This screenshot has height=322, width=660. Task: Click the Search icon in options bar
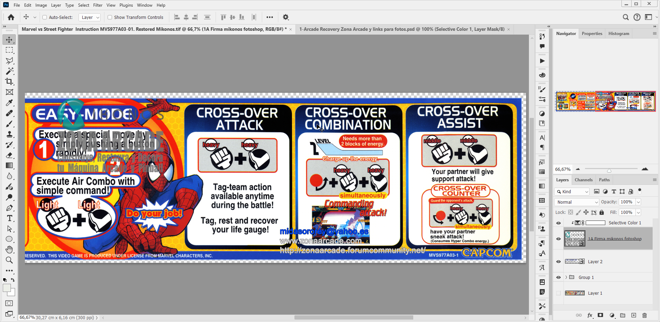coord(626,17)
